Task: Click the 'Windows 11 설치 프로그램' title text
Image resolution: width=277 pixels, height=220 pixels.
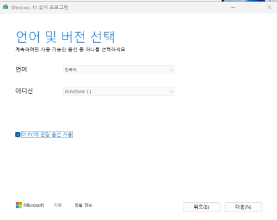Action: tap(40, 7)
